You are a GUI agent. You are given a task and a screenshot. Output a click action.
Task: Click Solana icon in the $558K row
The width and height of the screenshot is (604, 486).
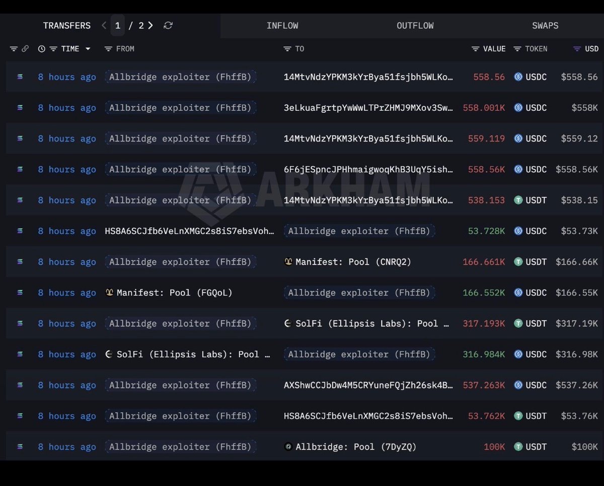[x=20, y=108]
